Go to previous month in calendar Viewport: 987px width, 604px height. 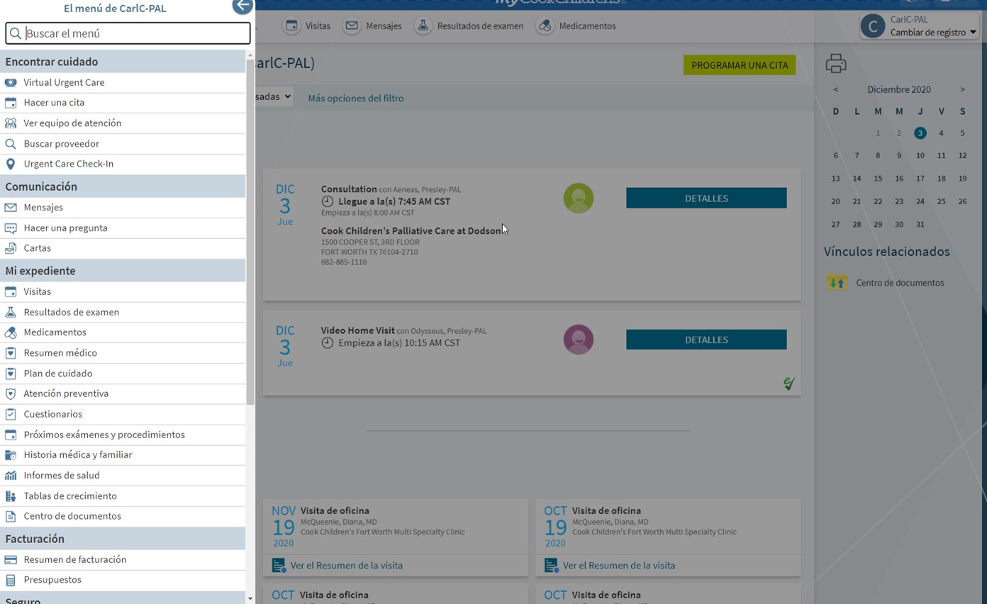pos(836,89)
